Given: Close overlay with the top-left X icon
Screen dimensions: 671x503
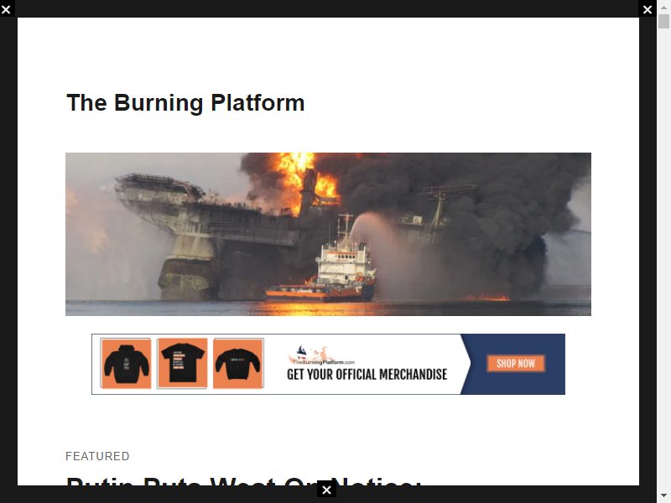Looking at the screenshot, I should pos(6,9).
